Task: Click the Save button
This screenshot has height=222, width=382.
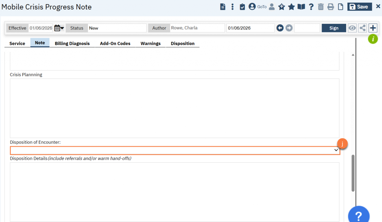Action: (x=359, y=7)
